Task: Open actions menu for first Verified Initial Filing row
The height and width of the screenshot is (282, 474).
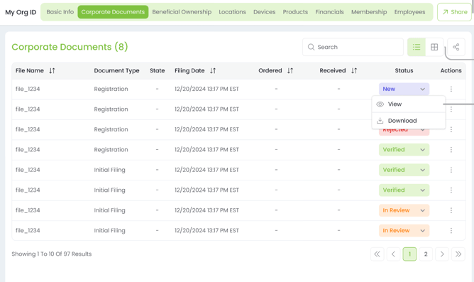Action: coord(451,170)
